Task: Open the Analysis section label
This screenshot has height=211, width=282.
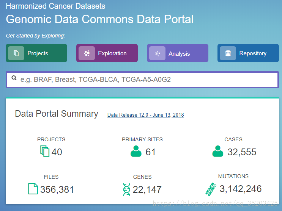Action: point(179,54)
